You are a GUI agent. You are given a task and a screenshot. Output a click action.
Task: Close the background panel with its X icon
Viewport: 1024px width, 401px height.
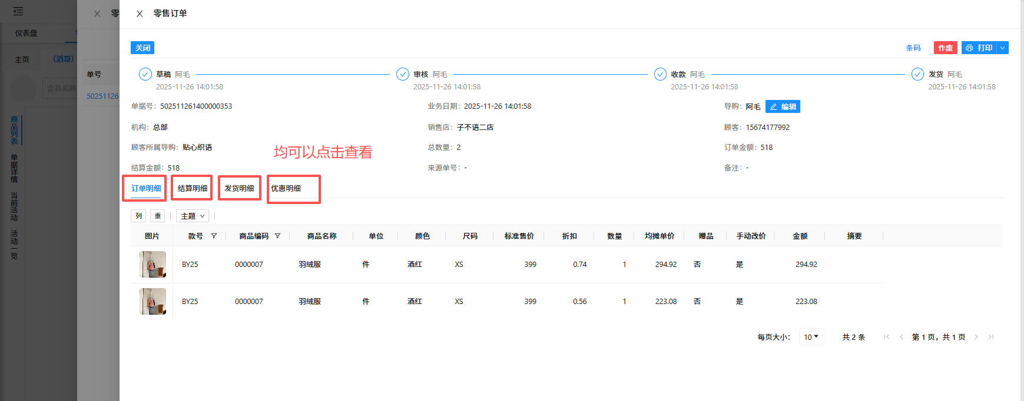97,14
